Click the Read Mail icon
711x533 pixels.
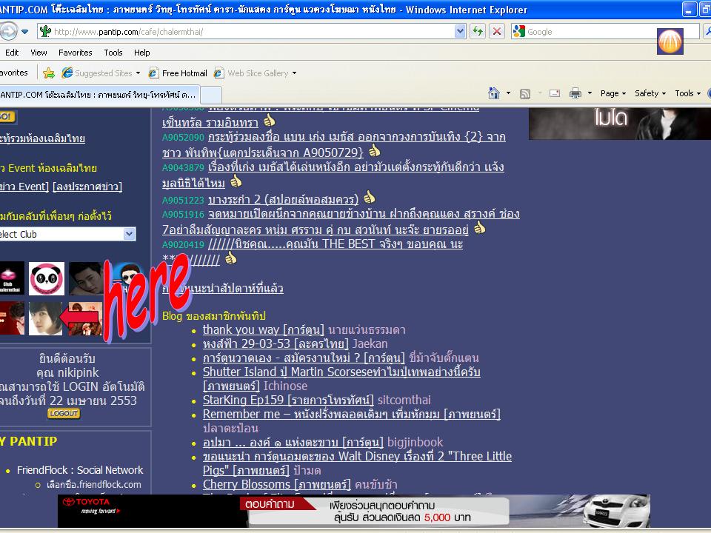click(x=555, y=93)
